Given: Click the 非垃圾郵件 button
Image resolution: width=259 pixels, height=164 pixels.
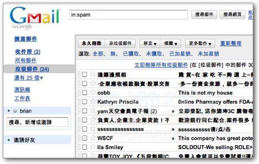Looking at the screenshot, I should click(120, 43).
